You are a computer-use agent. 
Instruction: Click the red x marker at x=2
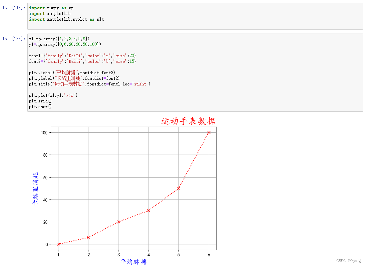(89, 237)
